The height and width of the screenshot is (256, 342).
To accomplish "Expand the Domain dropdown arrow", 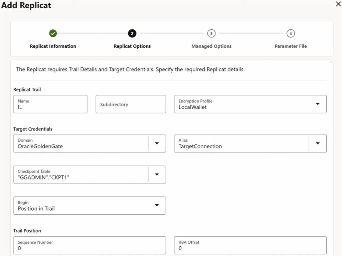I will [157, 144].
